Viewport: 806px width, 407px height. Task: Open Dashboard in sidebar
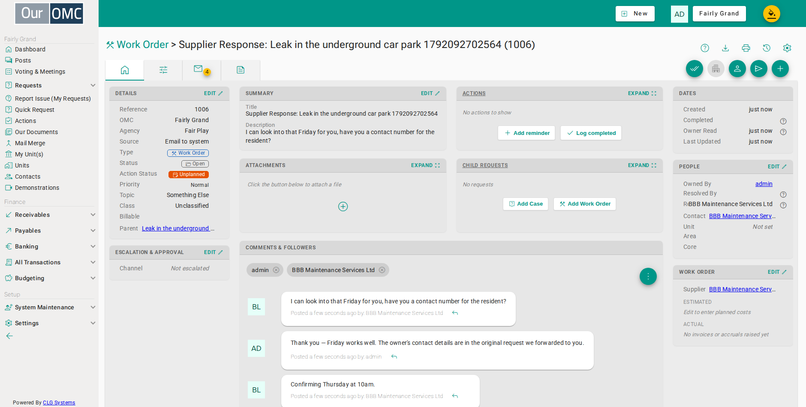(x=30, y=49)
